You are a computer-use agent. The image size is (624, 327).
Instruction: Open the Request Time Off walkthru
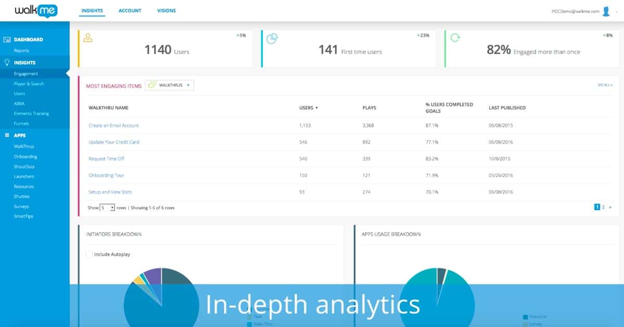(107, 159)
